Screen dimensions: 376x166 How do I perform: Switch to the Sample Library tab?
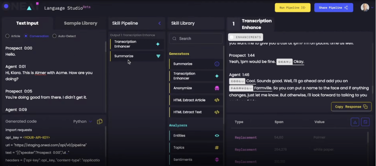[80, 23]
